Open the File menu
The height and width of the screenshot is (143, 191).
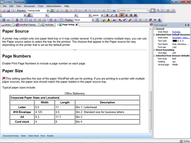tap(5, 6)
